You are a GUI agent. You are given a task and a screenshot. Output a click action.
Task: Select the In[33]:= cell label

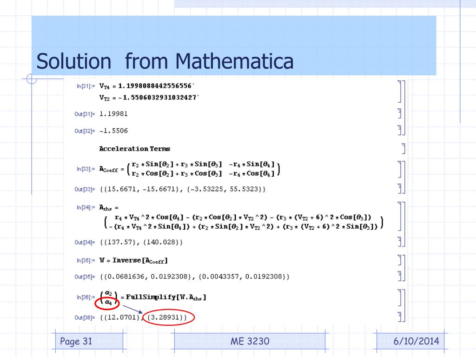coord(86,169)
